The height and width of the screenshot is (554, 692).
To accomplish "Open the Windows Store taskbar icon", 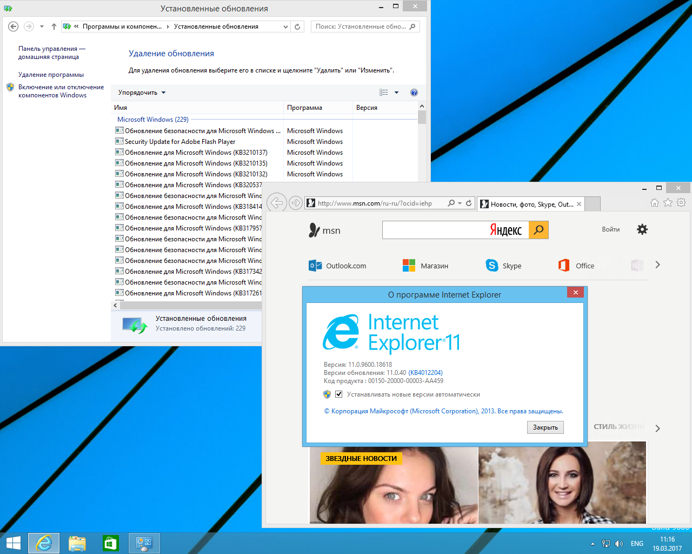I will coord(110,543).
